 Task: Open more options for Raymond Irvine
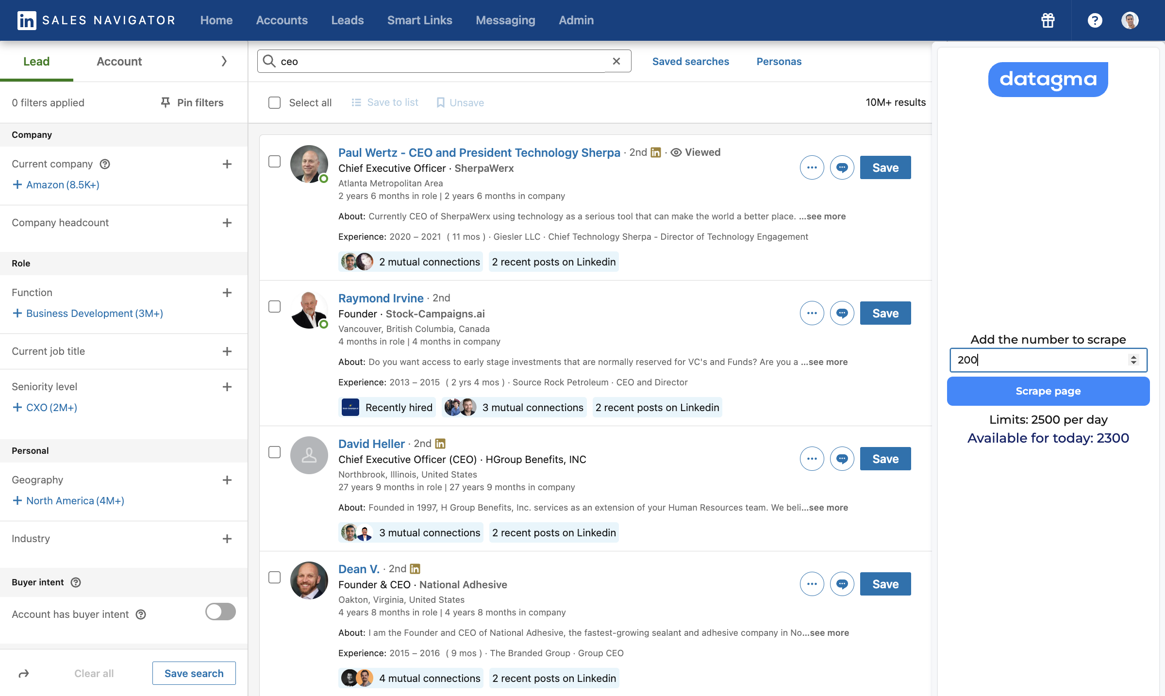click(x=812, y=313)
